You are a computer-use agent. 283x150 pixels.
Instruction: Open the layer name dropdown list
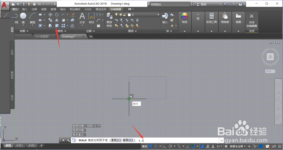point(158,15)
